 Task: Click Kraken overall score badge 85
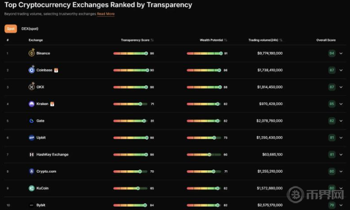332,104
